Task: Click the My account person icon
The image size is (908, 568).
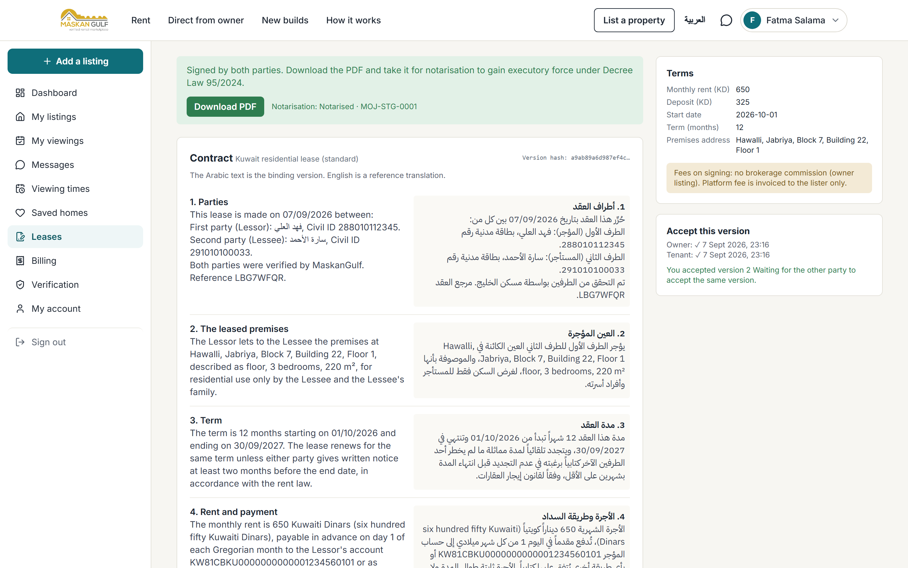Action: click(20, 309)
